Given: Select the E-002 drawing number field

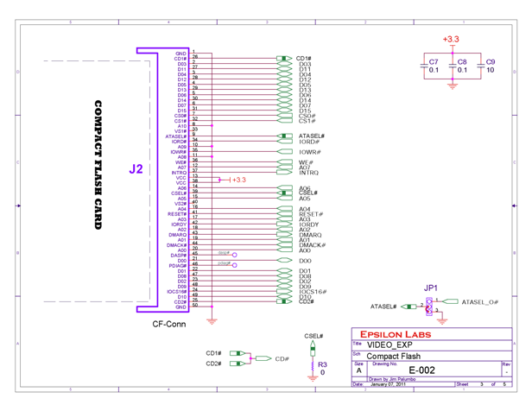Looking at the screenshot, I should 424,370.
